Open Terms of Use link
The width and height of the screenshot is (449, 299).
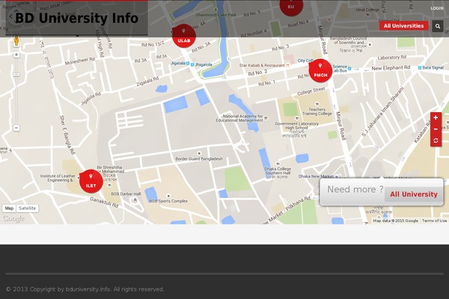[x=434, y=221]
